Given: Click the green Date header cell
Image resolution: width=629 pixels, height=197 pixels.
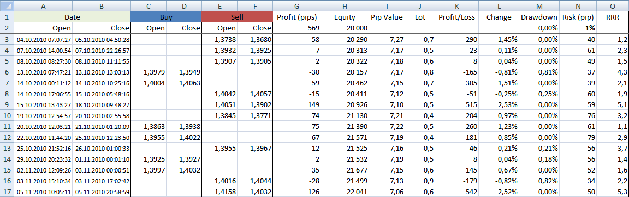Looking at the screenshot, I should 72,17.
